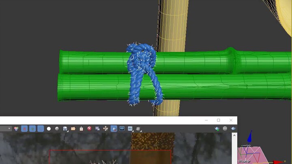Click the link to PDPlayer icon
292x164 pixels.
(x=122, y=129)
